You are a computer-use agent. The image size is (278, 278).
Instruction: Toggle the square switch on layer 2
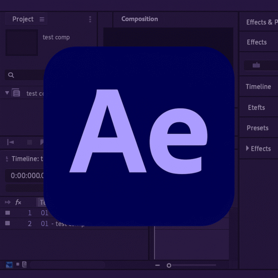[8, 223]
